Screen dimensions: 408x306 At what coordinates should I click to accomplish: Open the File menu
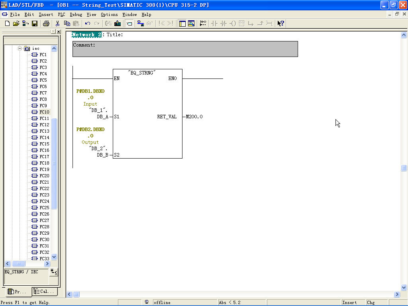15,15
